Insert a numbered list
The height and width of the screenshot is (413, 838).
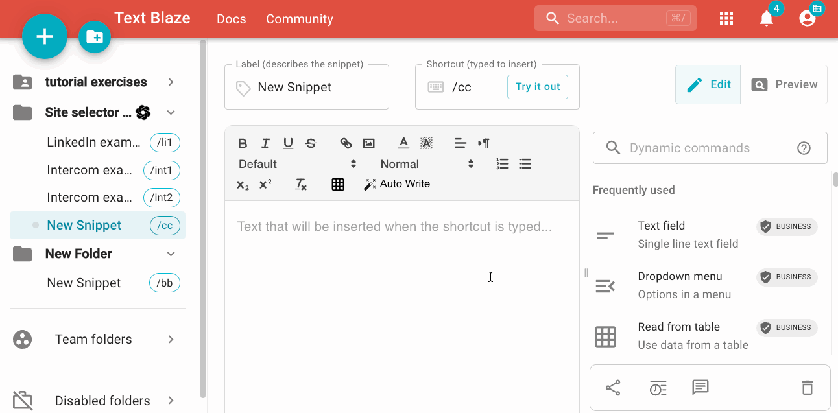tap(502, 164)
